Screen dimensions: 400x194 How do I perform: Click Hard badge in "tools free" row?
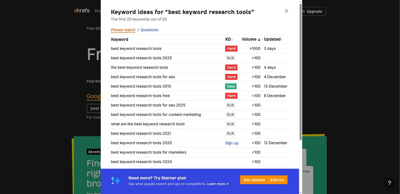pyautogui.click(x=231, y=96)
